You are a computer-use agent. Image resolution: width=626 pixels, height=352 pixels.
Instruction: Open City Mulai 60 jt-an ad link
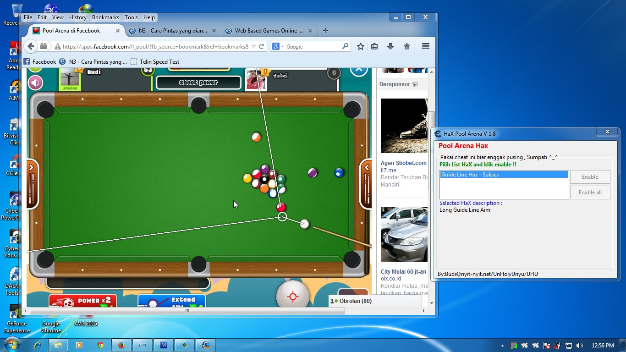click(x=403, y=272)
